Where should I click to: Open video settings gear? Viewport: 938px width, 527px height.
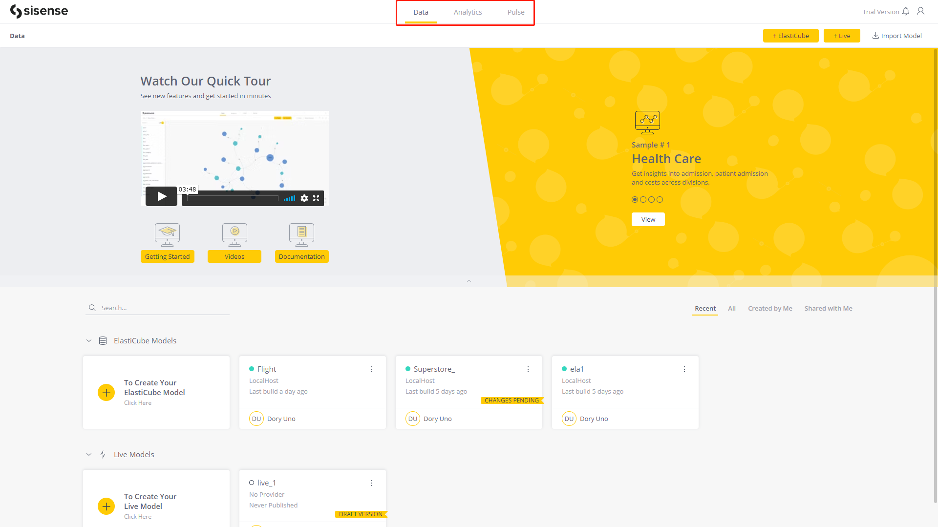tap(304, 198)
